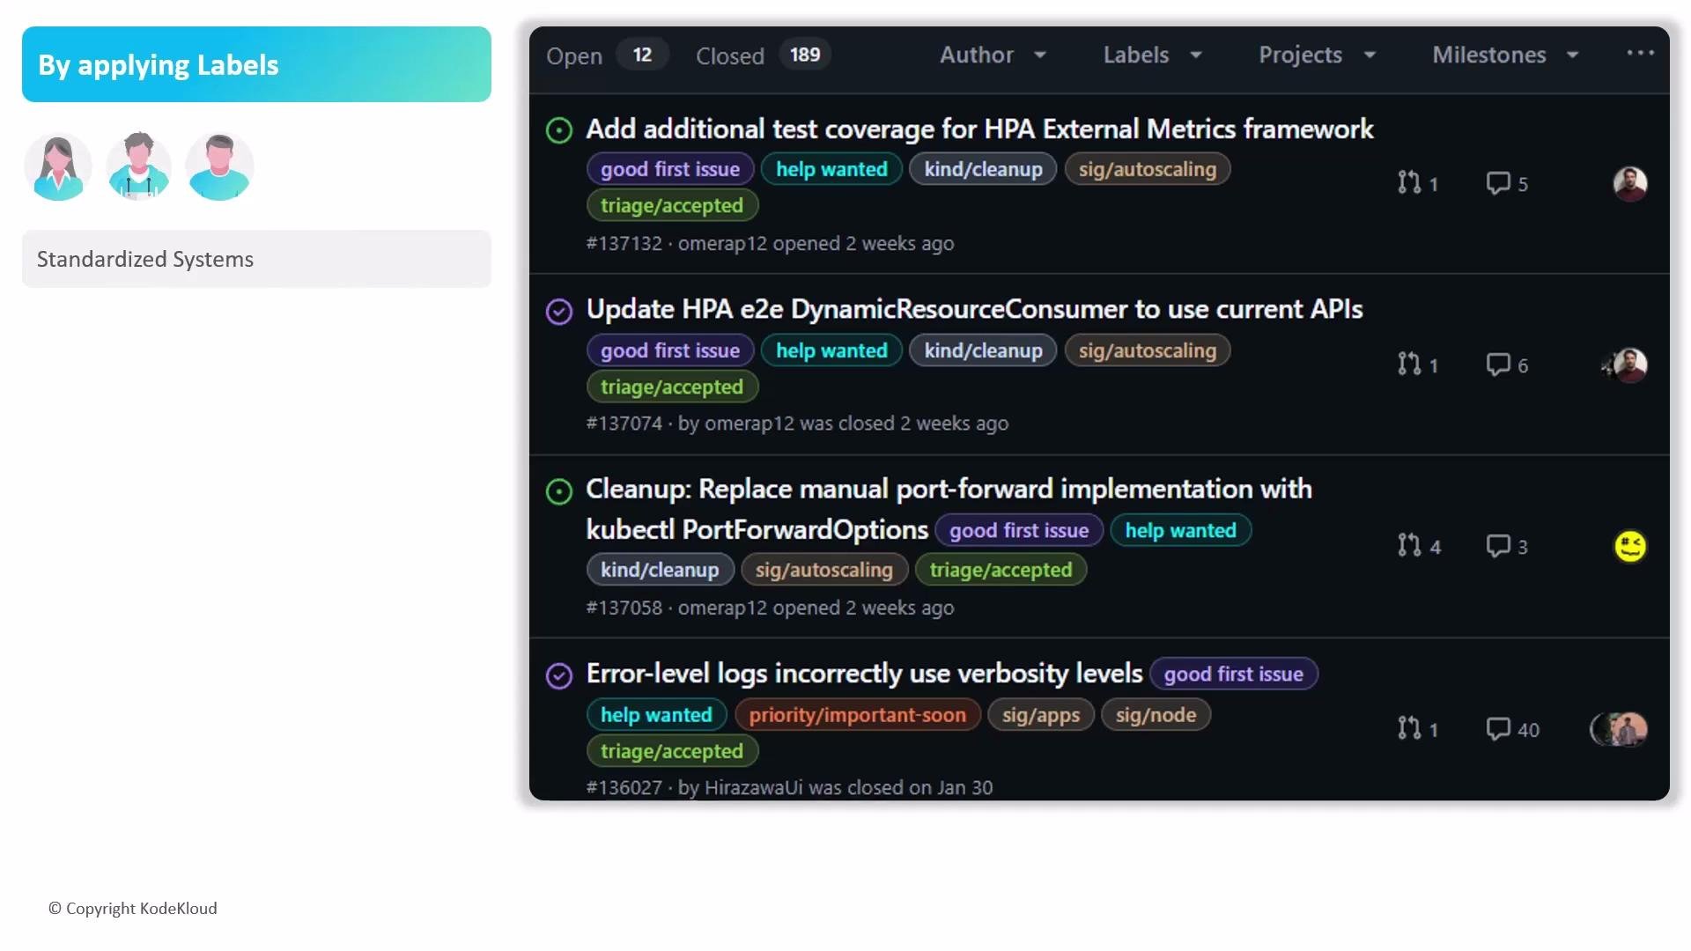Open the three-dot more options menu
Screen dimensions: 1691x951
pos(1640,53)
